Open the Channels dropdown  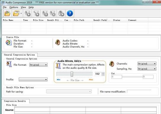tap(147, 63)
